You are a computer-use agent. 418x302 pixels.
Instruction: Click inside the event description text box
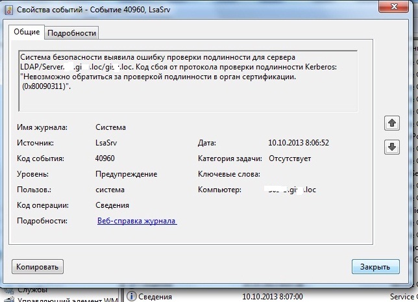point(188,81)
